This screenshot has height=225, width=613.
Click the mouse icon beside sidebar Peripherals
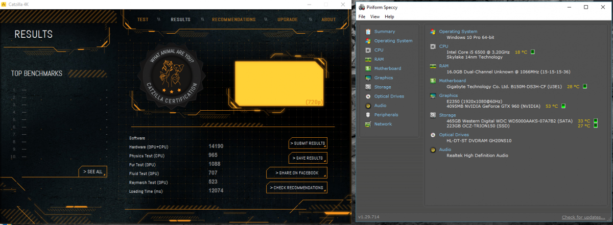coord(368,114)
